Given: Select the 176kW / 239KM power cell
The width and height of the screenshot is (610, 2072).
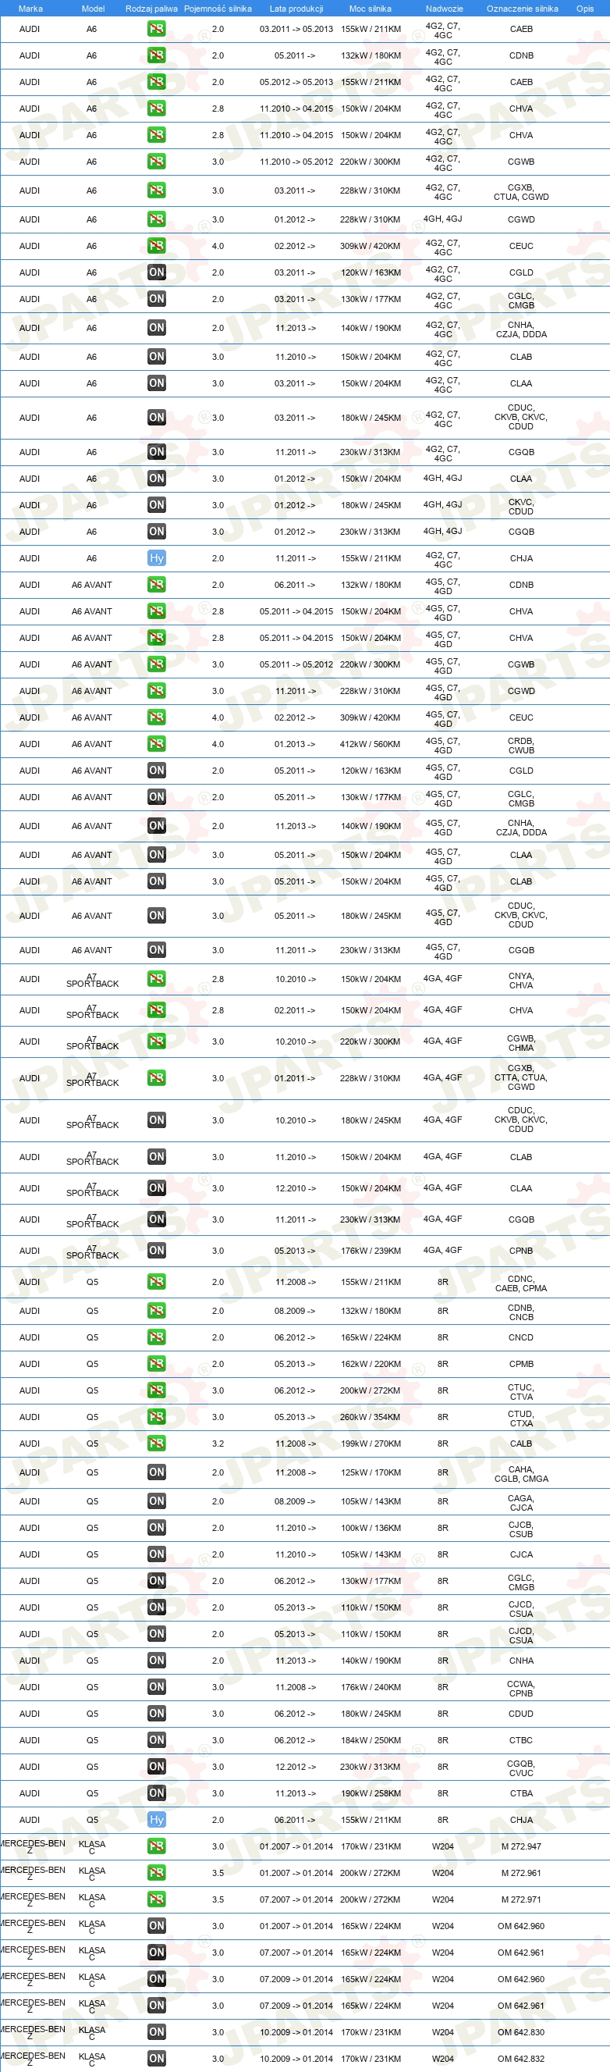Looking at the screenshot, I should click(371, 1251).
